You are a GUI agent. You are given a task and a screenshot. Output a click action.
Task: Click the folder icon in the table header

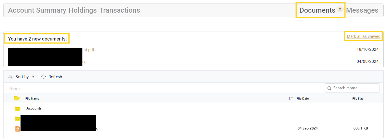pyautogui.click(x=17, y=98)
